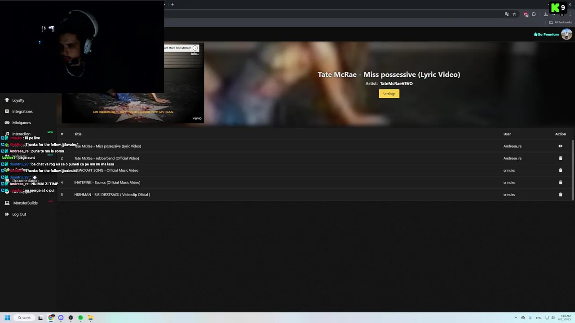Open Minigames in the sidebar
The height and width of the screenshot is (323, 575).
[x=22, y=122]
